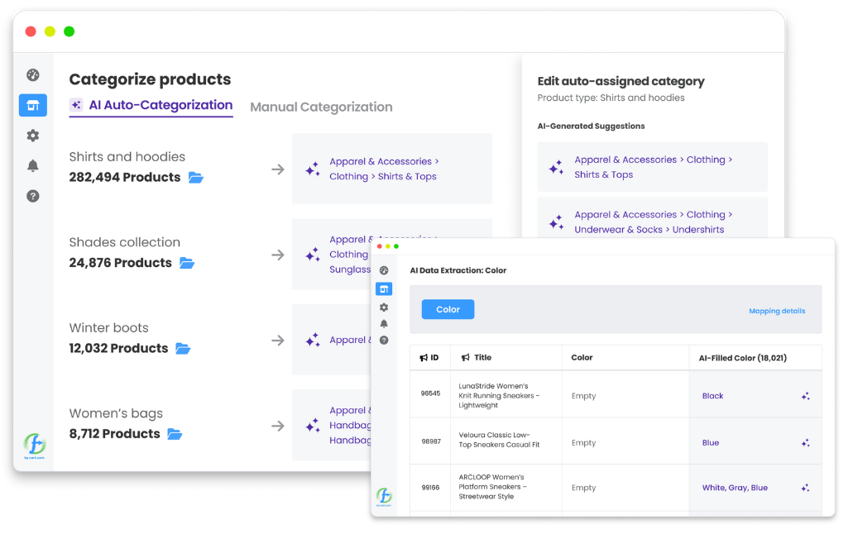
Task: Click AI sparkle icon in Black color row
Action: click(805, 396)
